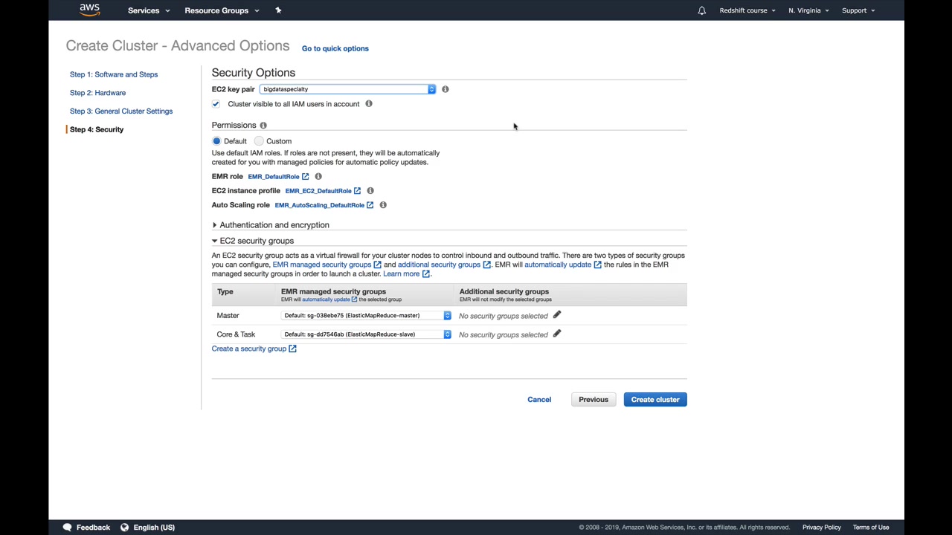This screenshot has height=535, width=952.
Task: Go to Step 3: General Cluster Settings
Action: point(121,111)
